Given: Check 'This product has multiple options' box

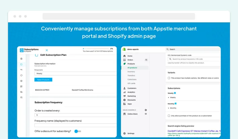Looking at the screenshot, I should 169,78.
